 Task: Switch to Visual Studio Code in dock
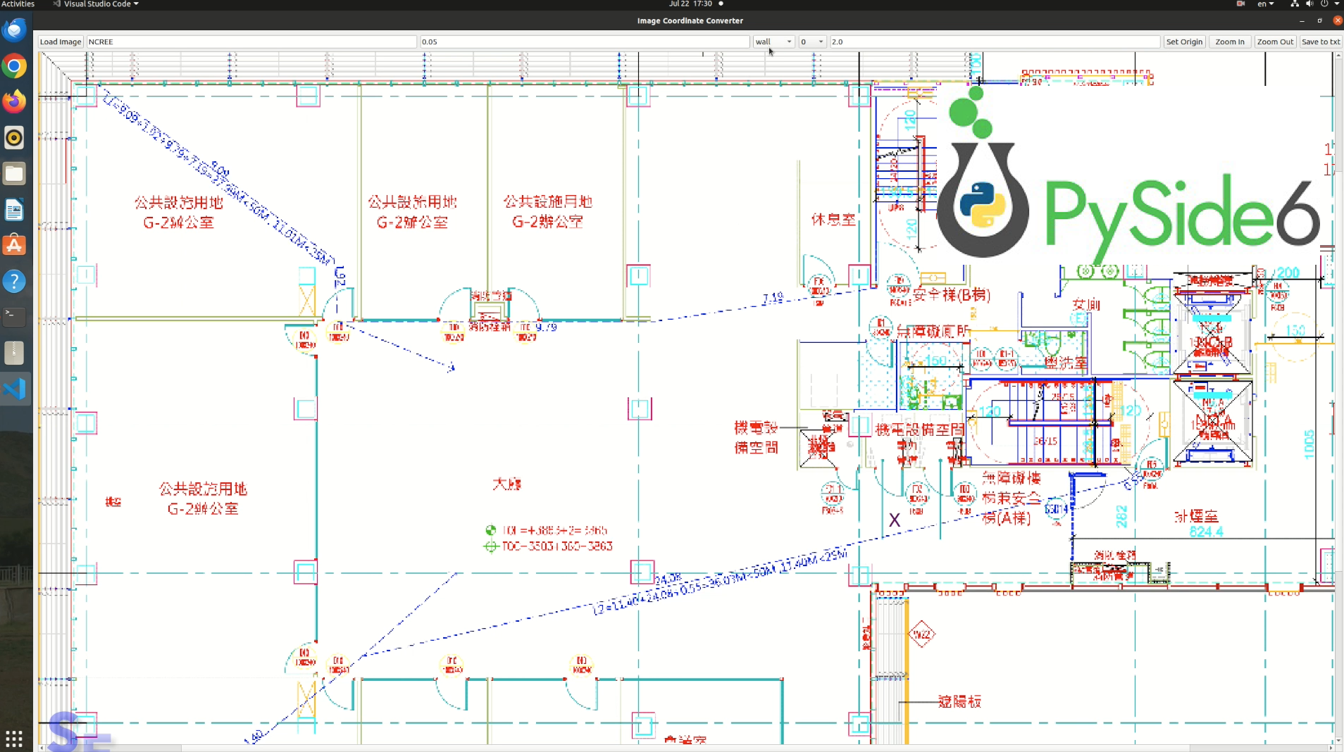point(14,389)
